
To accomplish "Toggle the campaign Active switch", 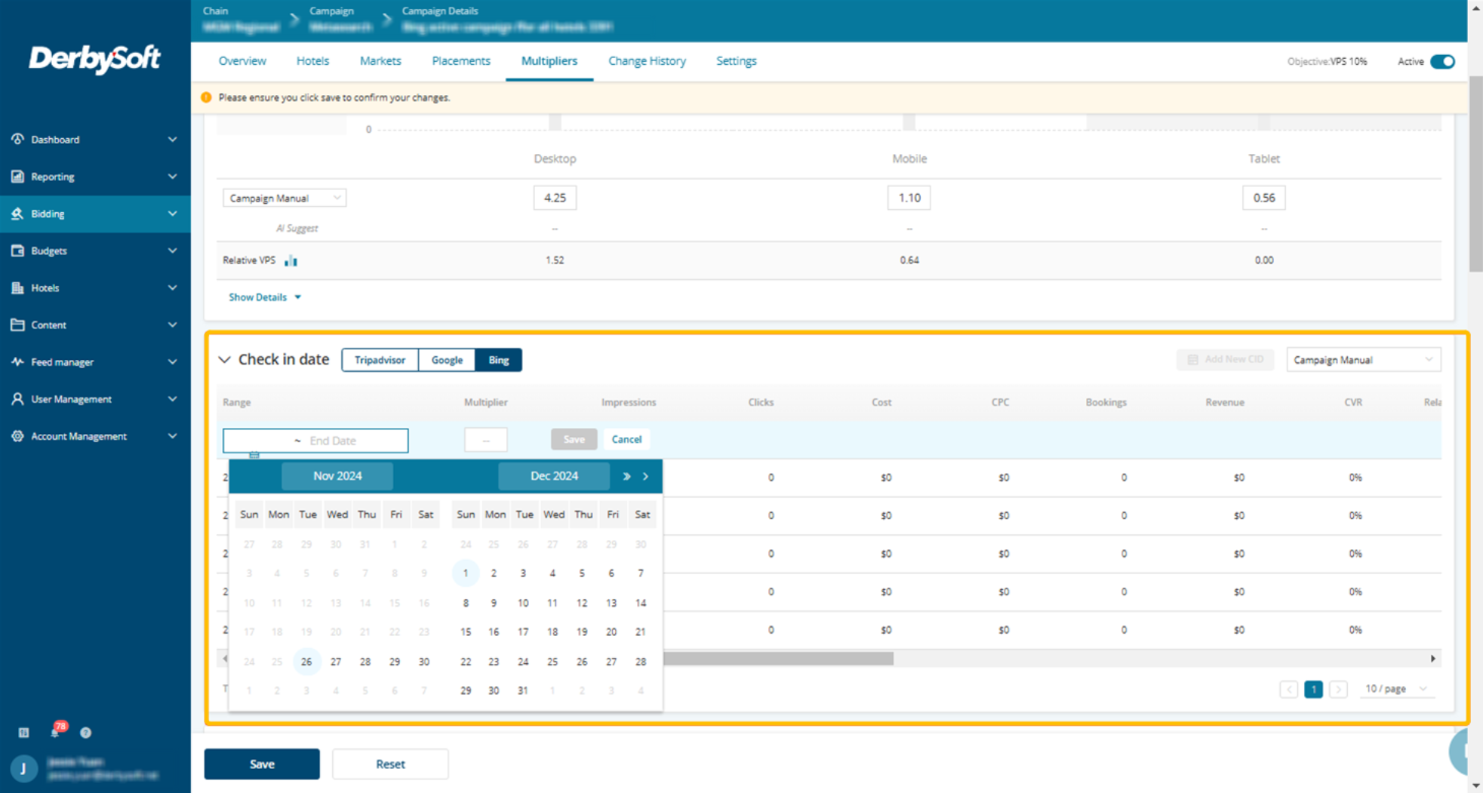I will point(1442,61).
